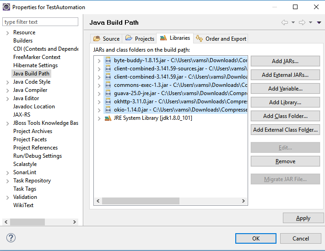Expand the SonarLint node
Viewport: 325px width, 251px height.
tap(7, 173)
